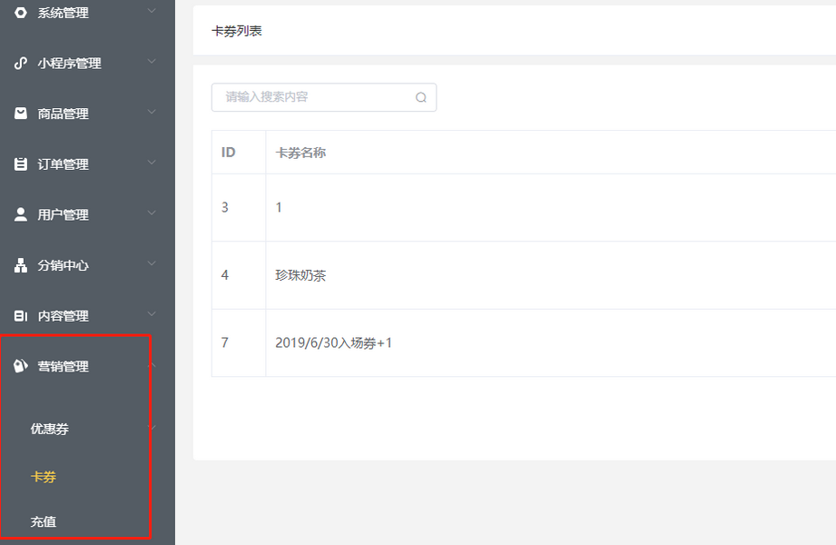Expand the 用户管理 menu chevron
Image resolution: width=836 pixels, height=545 pixels.
coord(152,213)
